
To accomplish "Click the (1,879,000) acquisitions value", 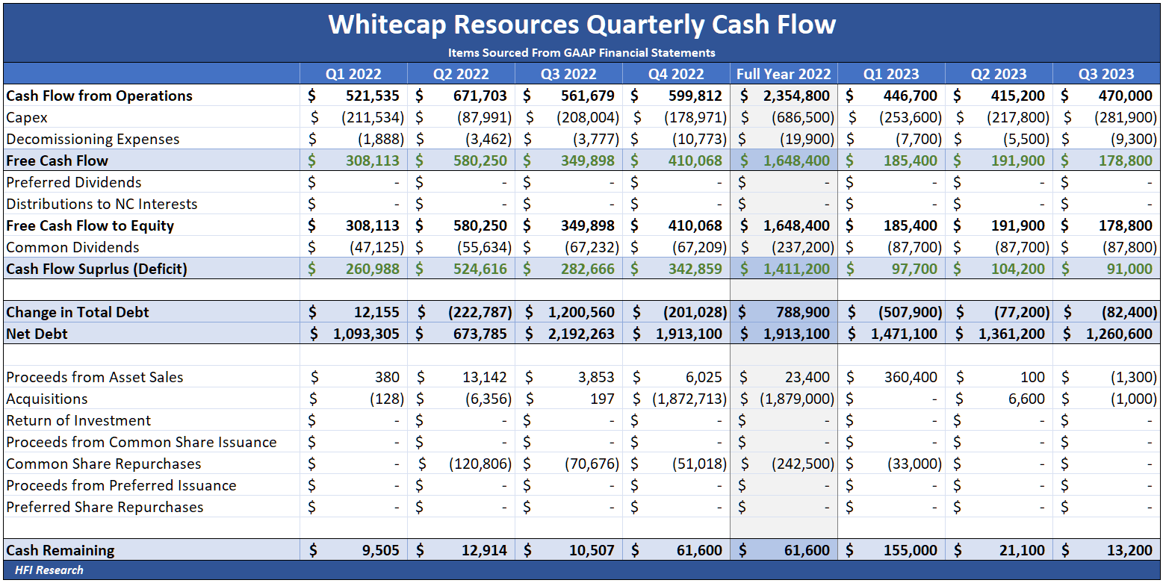I will point(797,399).
